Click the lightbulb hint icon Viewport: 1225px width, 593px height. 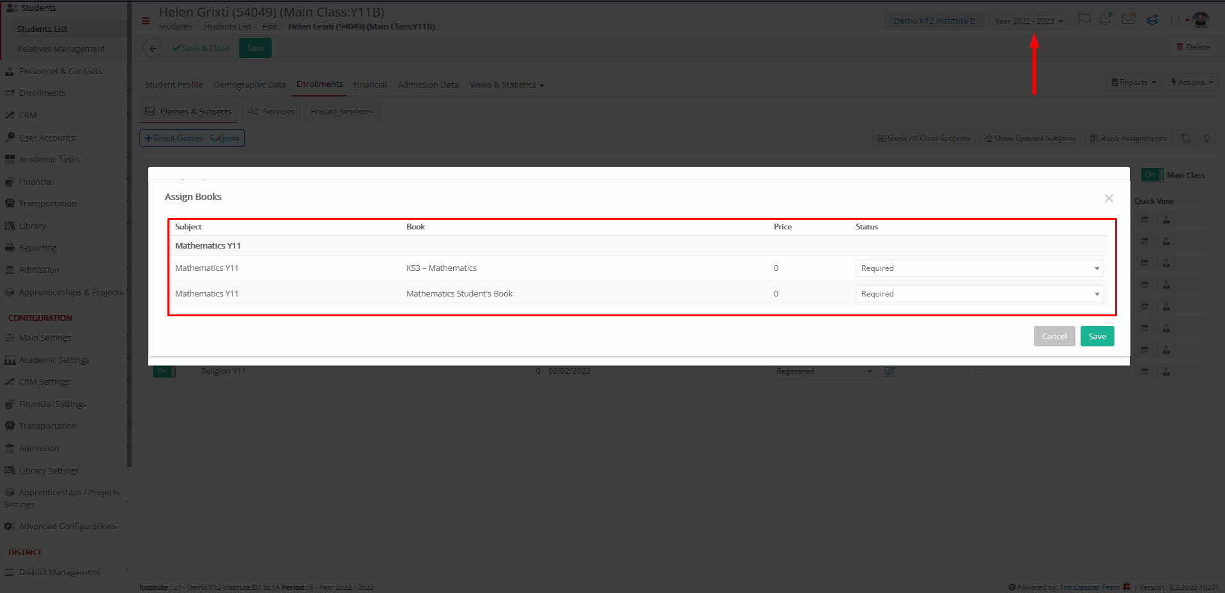coord(1207,139)
